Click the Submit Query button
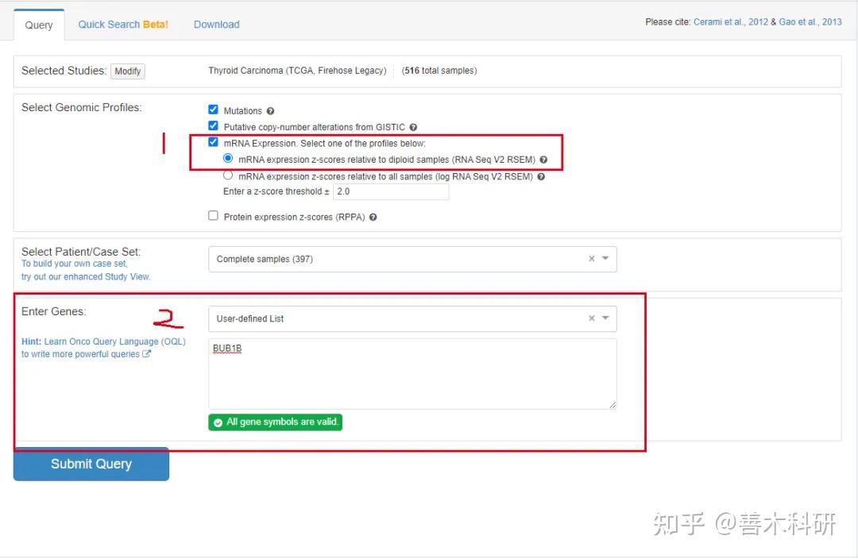 pyautogui.click(x=91, y=465)
